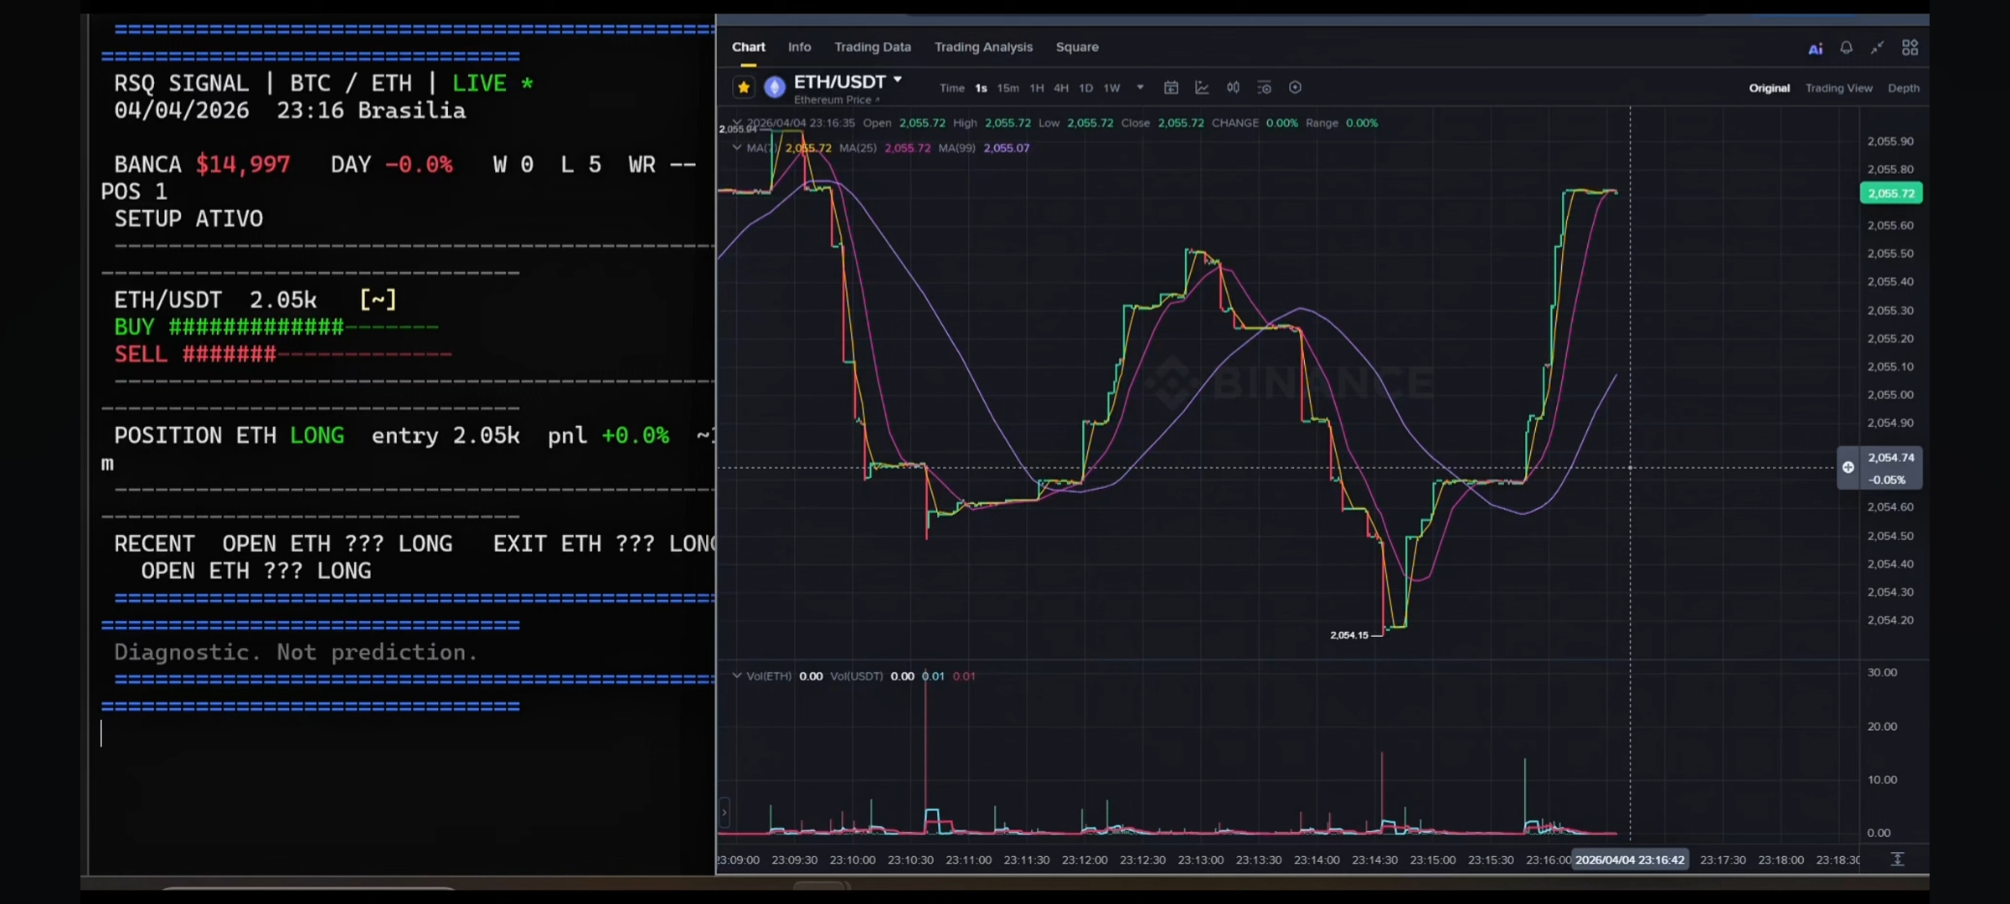The height and width of the screenshot is (904, 2010).
Task: Open the Ethereum Price link
Action: (x=836, y=100)
